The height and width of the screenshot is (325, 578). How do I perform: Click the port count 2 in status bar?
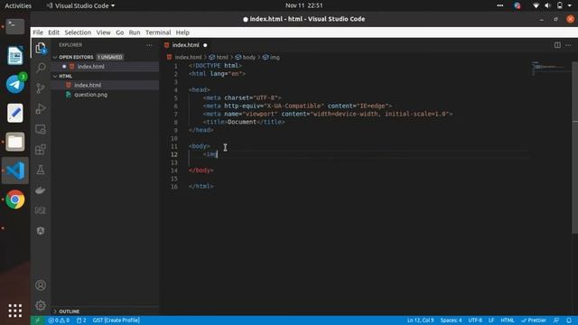pyautogui.click(x=81, y=320)
